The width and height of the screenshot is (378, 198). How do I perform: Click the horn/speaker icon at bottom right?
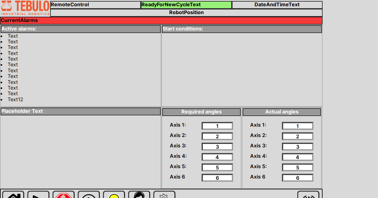tap(309, 196)
